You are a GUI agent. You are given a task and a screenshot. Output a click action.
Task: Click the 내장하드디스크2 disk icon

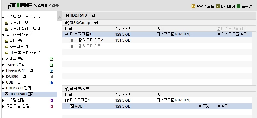(72, 40)
